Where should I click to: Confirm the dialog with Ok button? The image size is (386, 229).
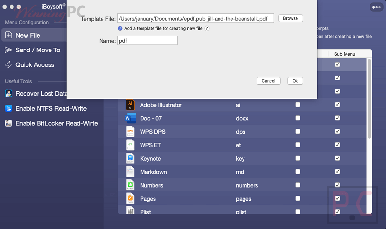click(x=295, y=81)
